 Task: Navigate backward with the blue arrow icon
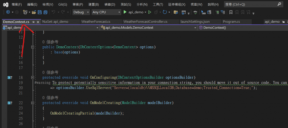(x=8, y=12)
